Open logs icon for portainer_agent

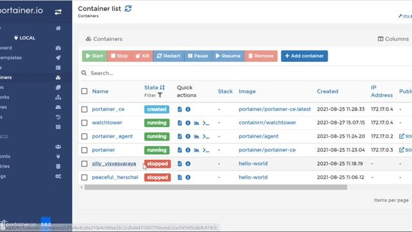pyautogui.click(x=180, y=136)
